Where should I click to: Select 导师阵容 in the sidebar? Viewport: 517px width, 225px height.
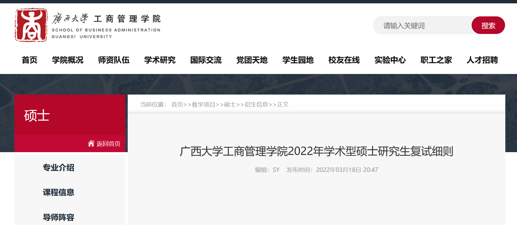(x=58, y=217)
